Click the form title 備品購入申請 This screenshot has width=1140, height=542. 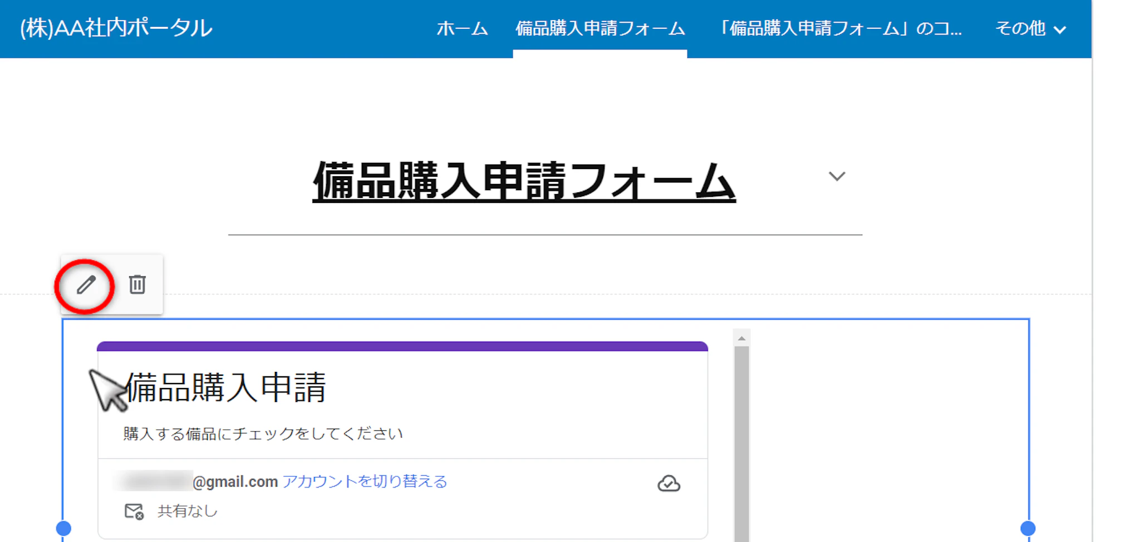[225, 387]
